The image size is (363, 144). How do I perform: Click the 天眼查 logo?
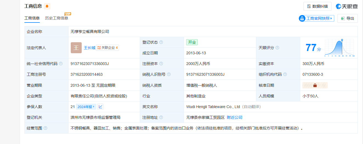click(347, 6)
